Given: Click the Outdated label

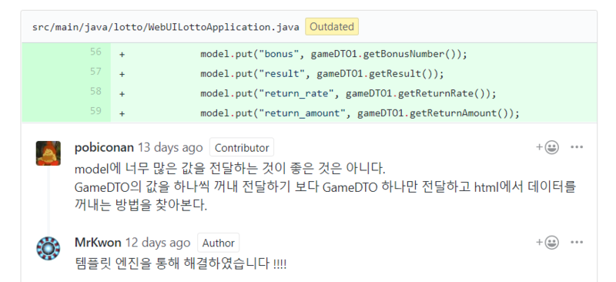Looking at the screenshot, I should pyautogui.click(x=332, y=27).
